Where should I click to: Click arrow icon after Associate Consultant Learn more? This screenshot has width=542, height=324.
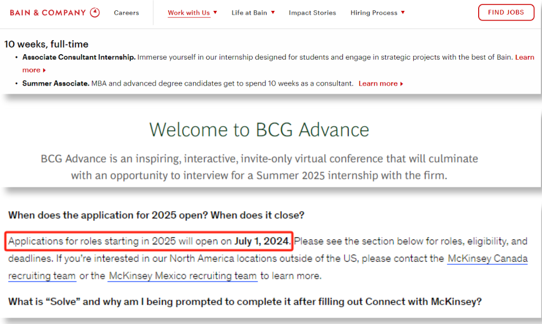coord(44,70)
